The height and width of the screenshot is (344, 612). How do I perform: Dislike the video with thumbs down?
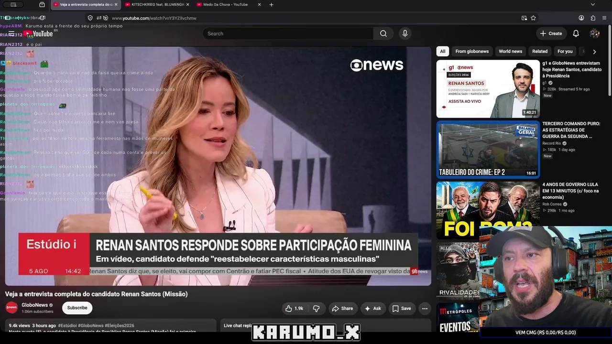tap(316, 309)
